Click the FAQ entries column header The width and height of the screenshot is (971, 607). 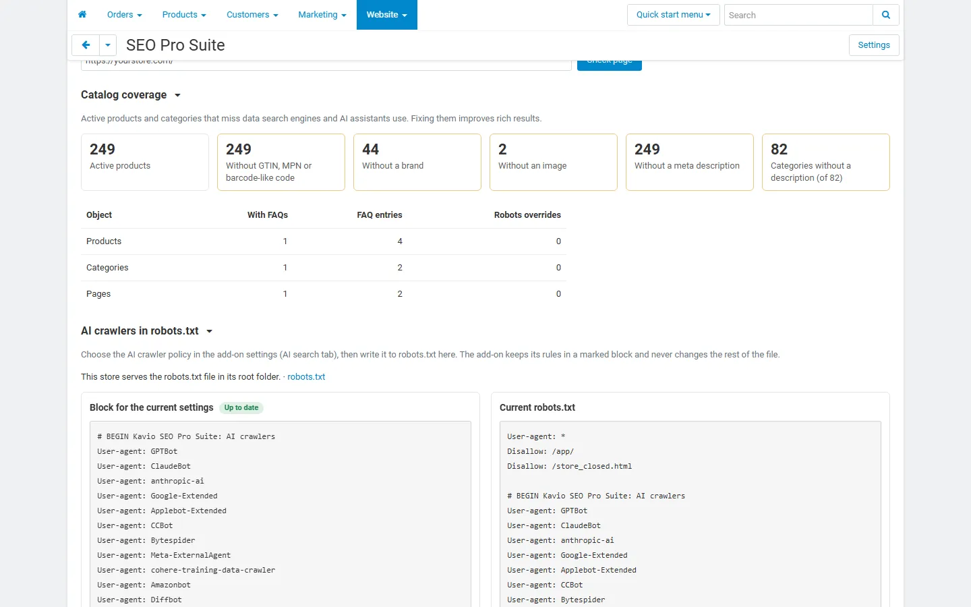[x=380, y=215]
